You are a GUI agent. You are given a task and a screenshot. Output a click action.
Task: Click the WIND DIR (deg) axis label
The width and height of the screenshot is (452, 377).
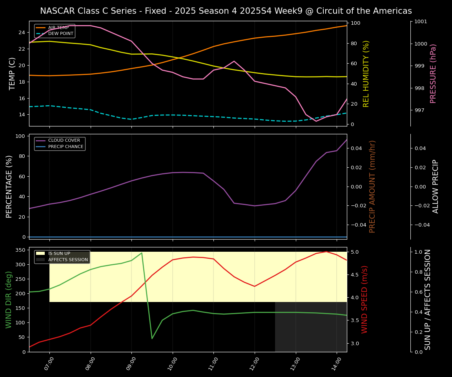coord(9,300)
